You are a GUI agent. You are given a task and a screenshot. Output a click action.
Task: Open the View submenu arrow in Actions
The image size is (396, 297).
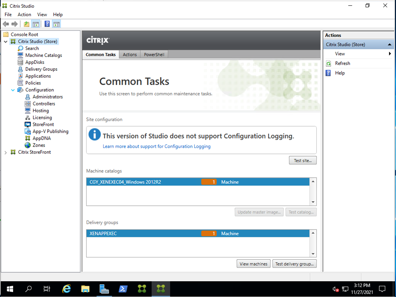coord(390,53)
